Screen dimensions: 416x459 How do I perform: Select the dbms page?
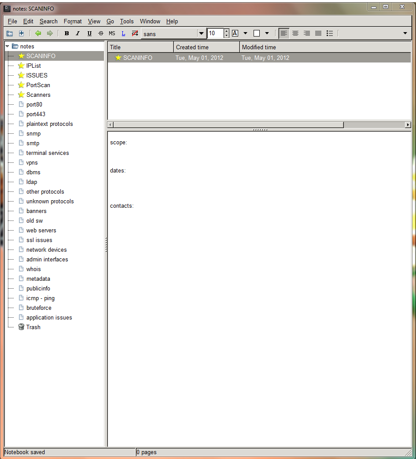33,172
